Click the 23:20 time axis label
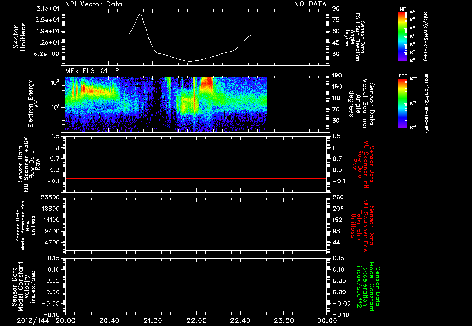 [283, 320]
